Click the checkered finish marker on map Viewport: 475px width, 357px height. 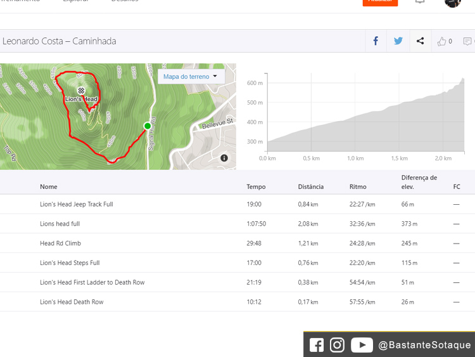pos(81,91)
